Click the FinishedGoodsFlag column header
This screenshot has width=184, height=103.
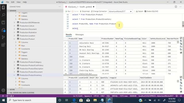click(x=132, y=39)
